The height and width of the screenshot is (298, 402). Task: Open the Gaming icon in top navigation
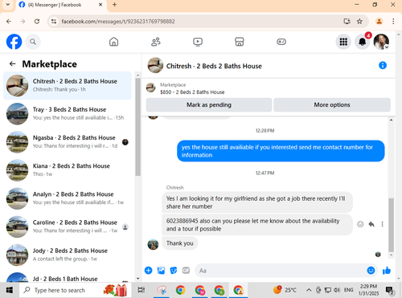click(x=281, y=42)
